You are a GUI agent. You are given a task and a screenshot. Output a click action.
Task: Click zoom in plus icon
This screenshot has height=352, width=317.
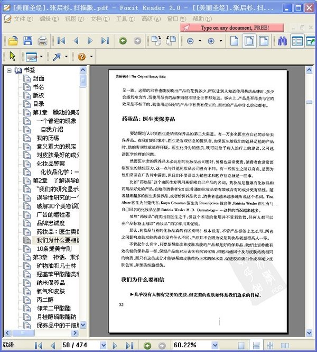(211, 41)
